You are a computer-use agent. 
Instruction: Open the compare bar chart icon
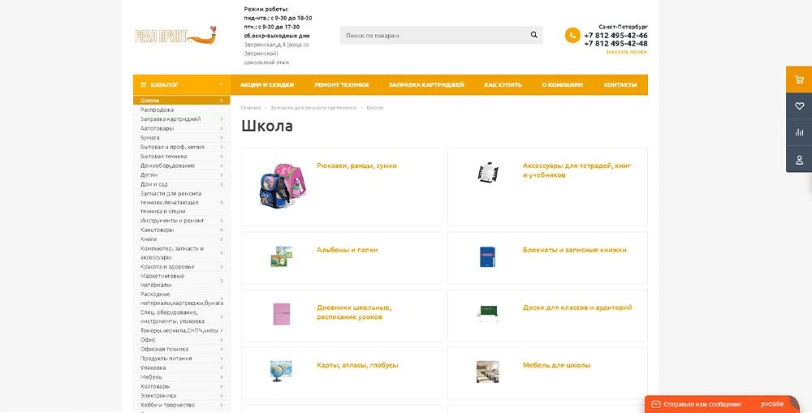point(799,132)
